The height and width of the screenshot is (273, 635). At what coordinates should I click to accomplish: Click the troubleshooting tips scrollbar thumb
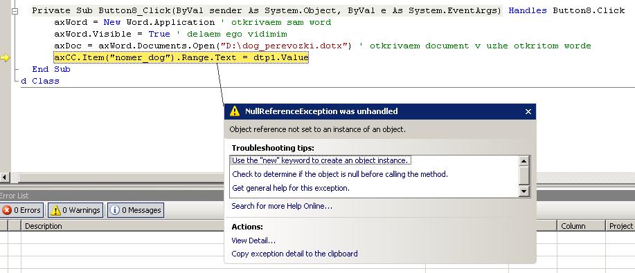524,175
